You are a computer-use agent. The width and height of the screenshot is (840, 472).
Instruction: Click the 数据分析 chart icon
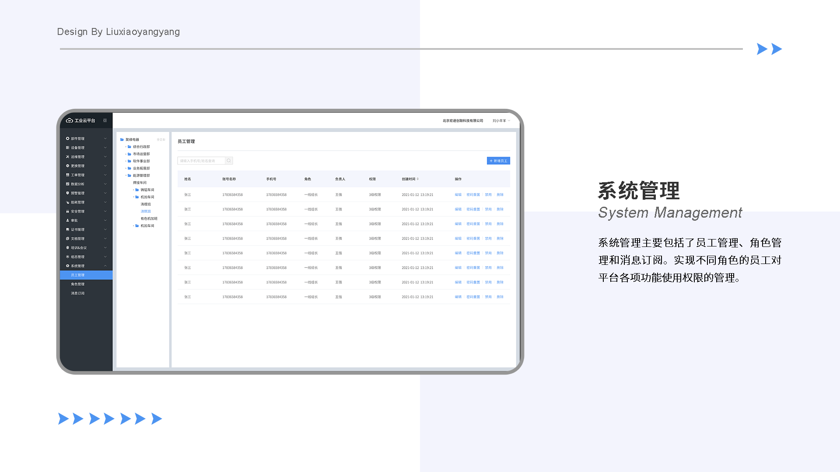click(68, 184)
